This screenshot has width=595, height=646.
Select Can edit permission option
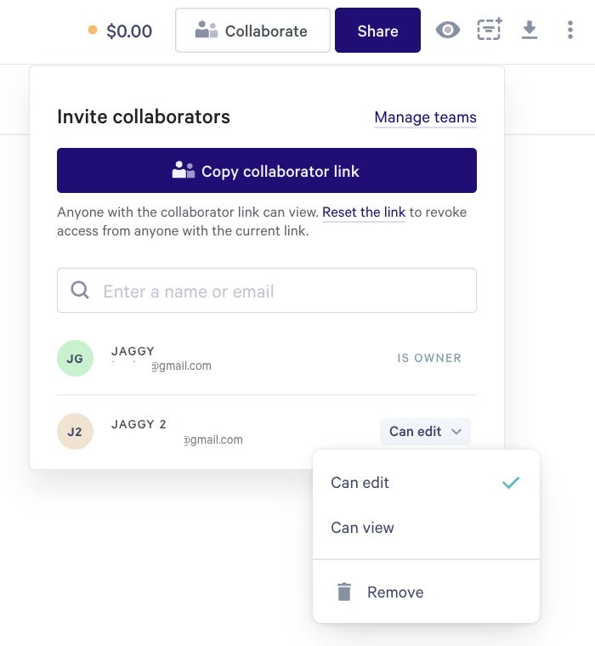426,483
